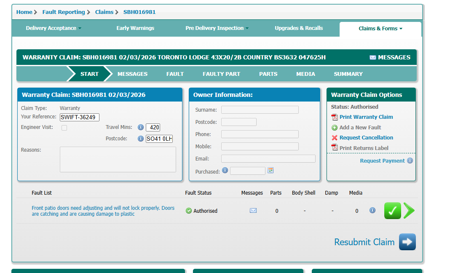Click the Print Warranty Claim link
The image size is (450, 273).
(x=366, y=117)
